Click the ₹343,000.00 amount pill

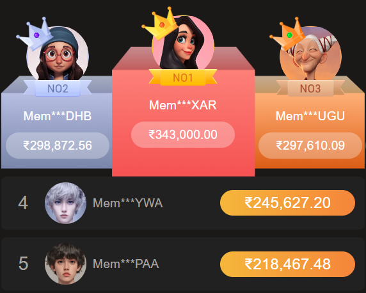tap(183, 135)
